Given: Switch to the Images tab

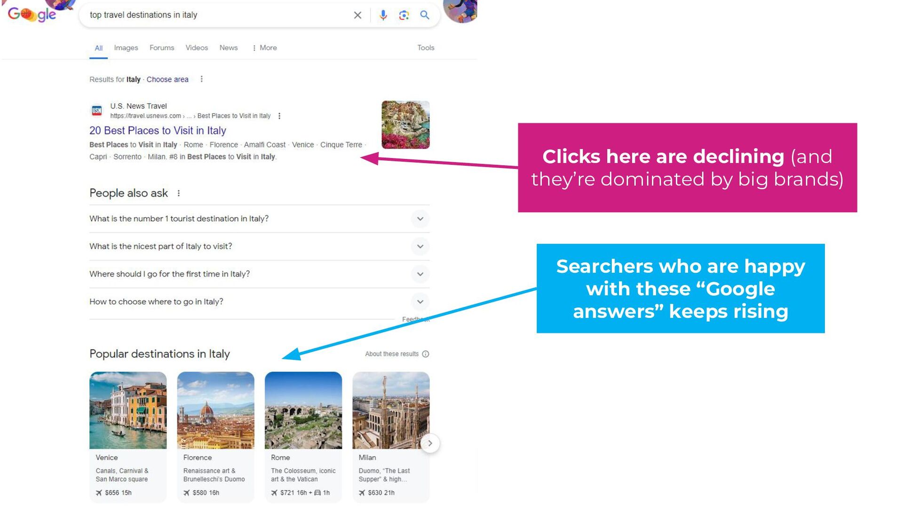Looking at the screenshot, I should [126, 48].
